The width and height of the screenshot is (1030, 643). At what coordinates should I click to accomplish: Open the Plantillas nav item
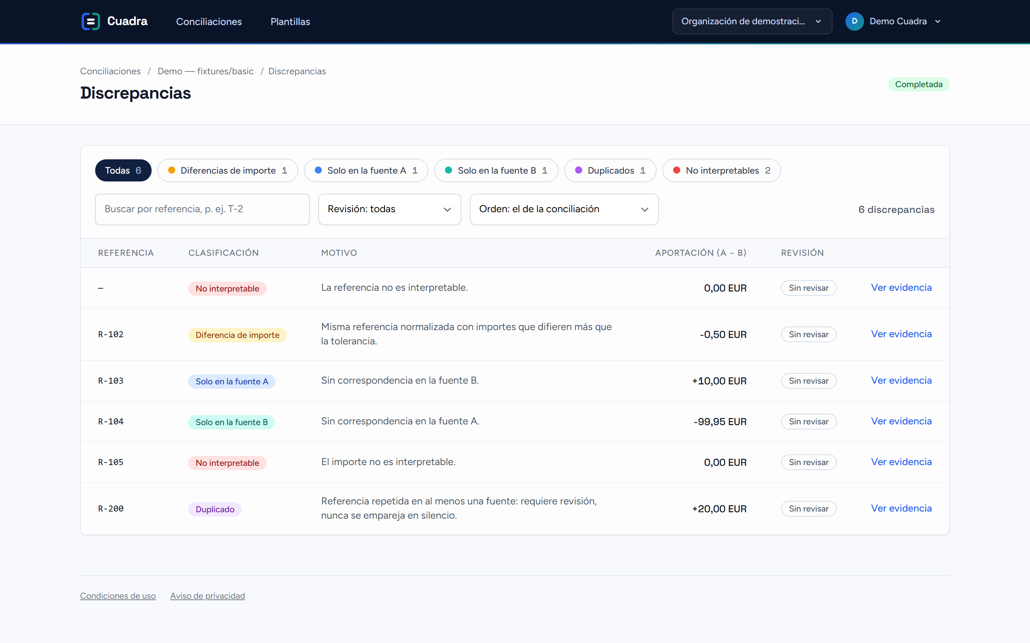290,22
